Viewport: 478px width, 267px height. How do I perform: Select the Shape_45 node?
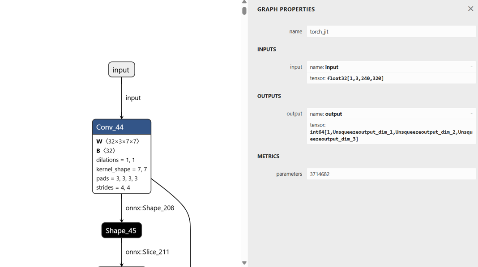(121, 231)
